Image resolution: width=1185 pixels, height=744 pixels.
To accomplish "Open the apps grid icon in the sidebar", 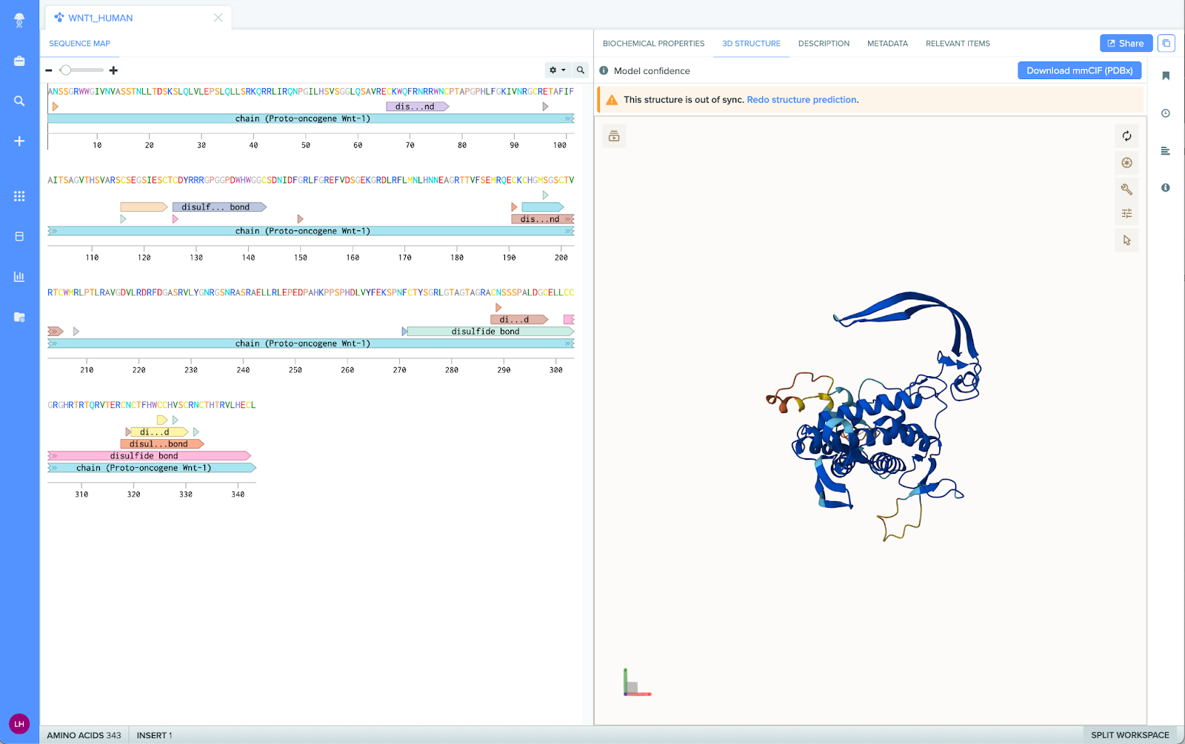I will (x=19, y=196).
